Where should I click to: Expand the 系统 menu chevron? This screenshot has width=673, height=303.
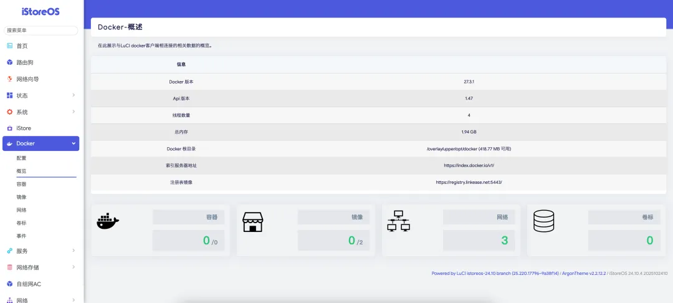tap(74, 112)
